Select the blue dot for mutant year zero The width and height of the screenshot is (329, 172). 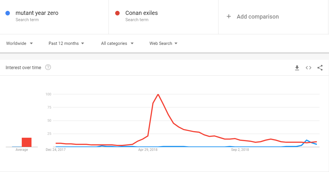tap(7, 13)
